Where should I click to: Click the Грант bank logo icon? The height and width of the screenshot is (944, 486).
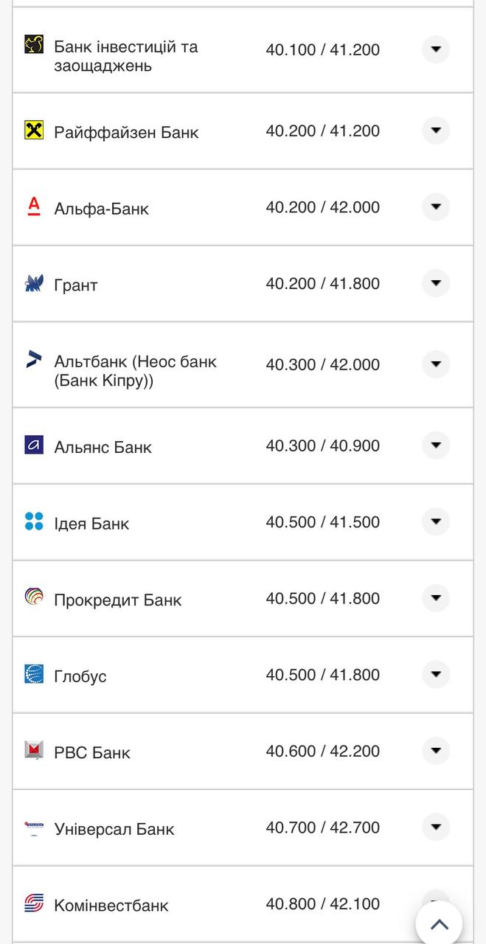[34, 284]
